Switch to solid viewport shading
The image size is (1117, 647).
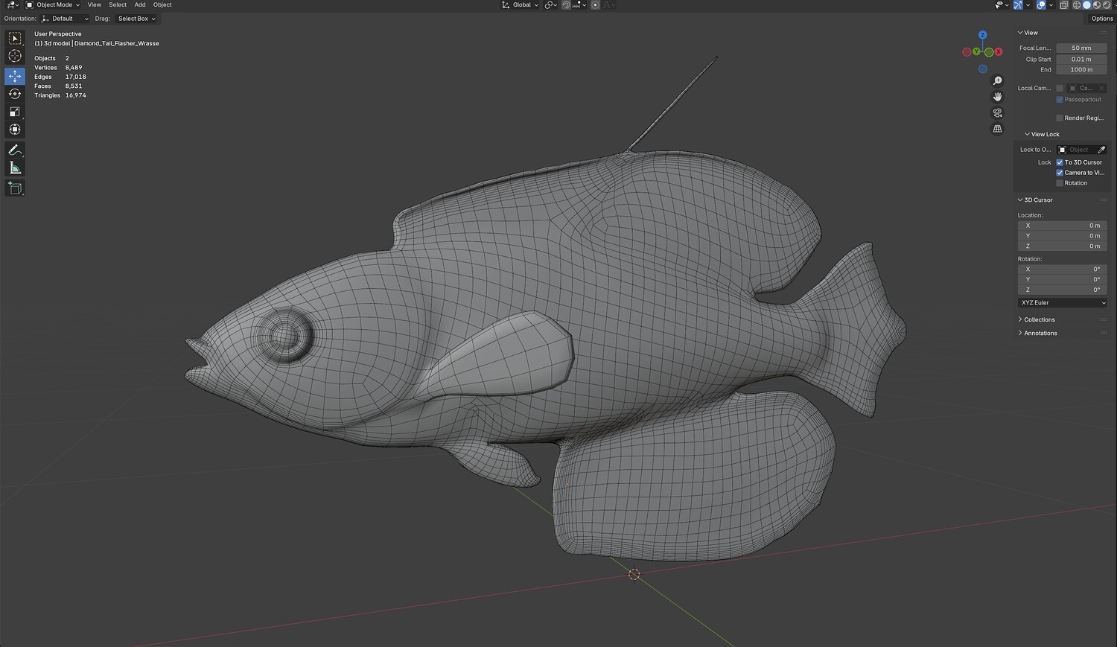tap(1086, 5)
